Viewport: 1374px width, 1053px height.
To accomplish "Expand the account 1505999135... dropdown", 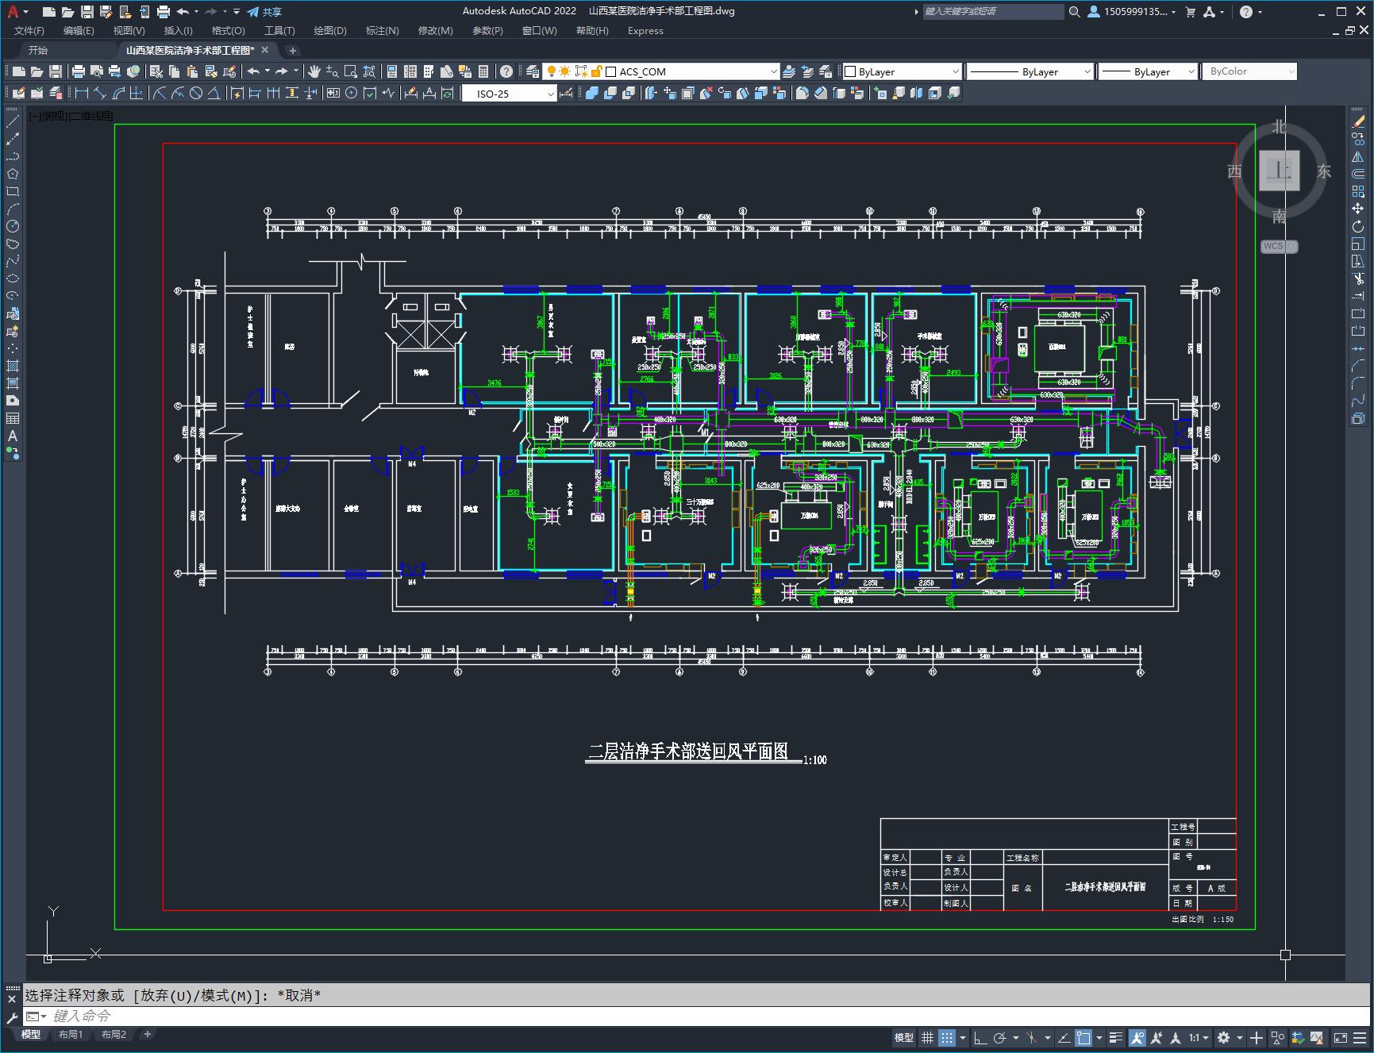I will pos(1132,12).
